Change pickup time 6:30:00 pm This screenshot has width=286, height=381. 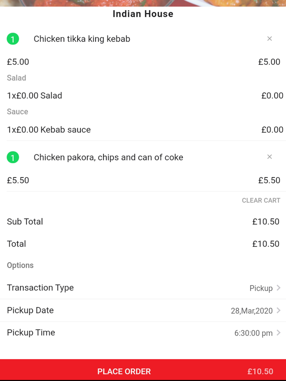click(253, 333)
